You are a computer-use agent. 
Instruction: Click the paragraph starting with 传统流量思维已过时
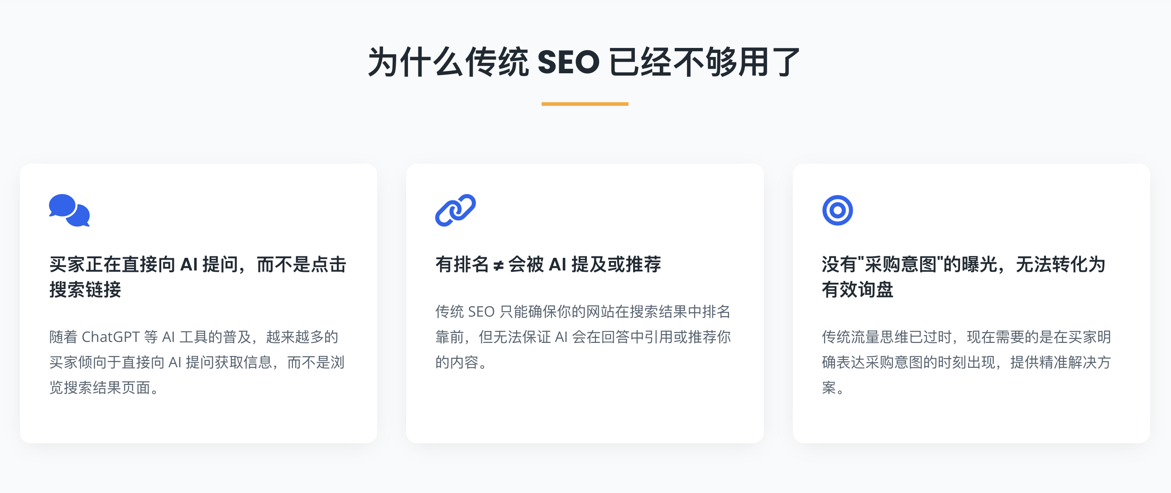click(x=966, y=362)
